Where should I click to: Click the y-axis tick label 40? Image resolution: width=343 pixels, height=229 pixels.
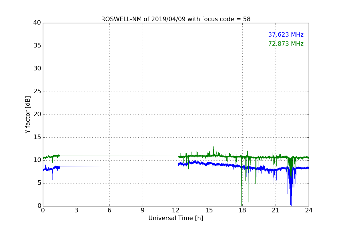tap(37, 23)
